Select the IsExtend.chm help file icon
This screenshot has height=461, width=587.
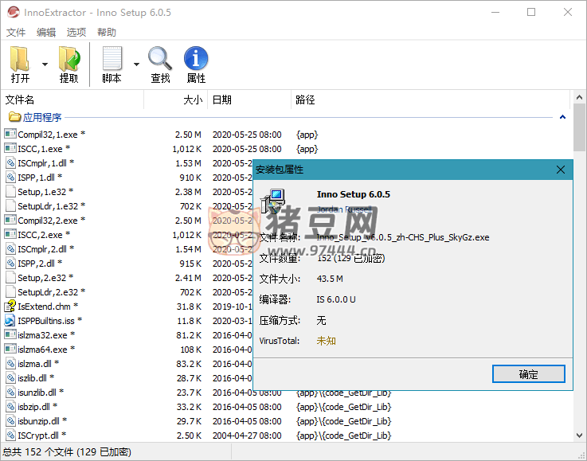coord(10,307)
